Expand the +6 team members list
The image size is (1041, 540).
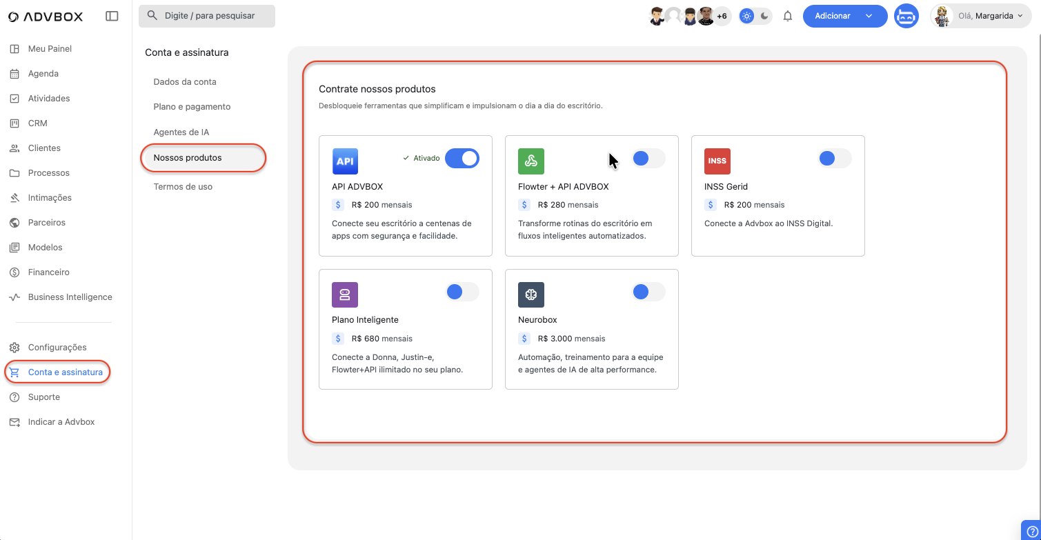click(x=722, y=16)
